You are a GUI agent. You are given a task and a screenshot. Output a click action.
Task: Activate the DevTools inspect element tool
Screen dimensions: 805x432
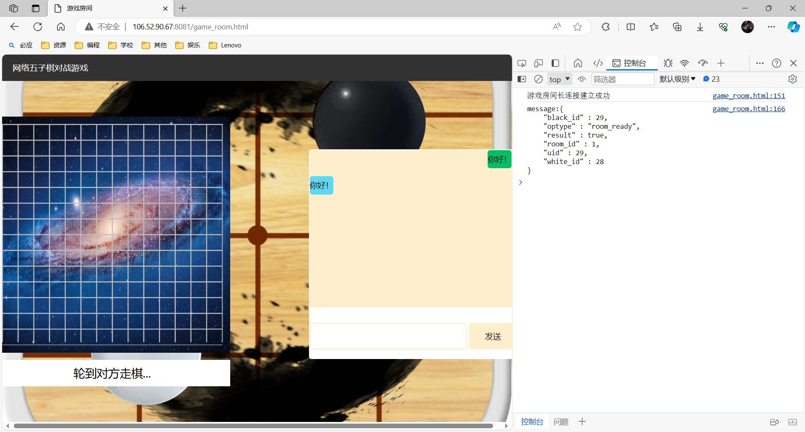point(522,63)
